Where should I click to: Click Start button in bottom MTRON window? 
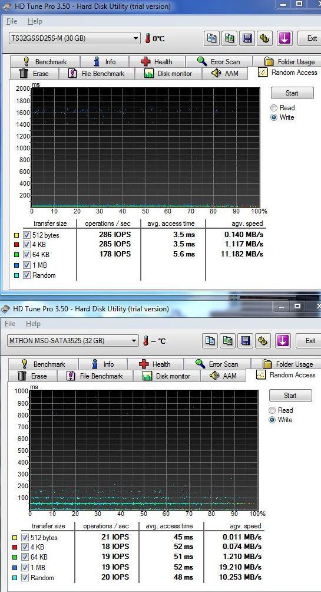pyautogui.click(x=290, y=395)
